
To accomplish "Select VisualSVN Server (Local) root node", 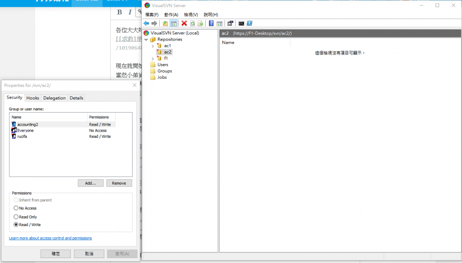I will point(175,33).
